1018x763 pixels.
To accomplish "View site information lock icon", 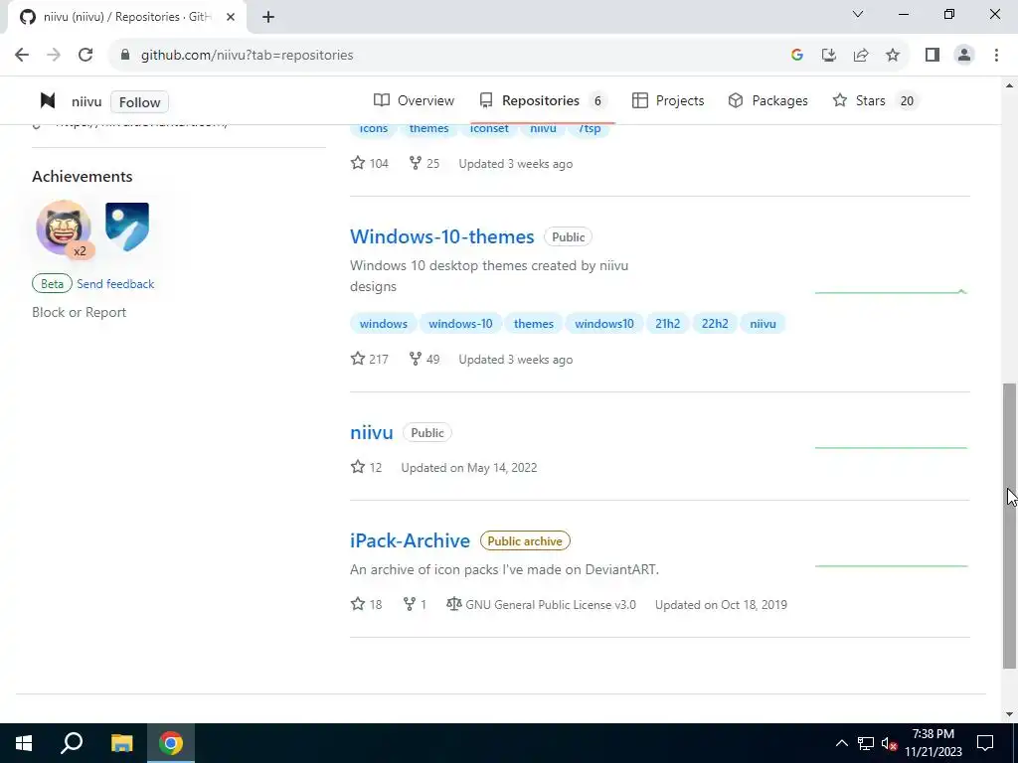I will click(125, 56).
